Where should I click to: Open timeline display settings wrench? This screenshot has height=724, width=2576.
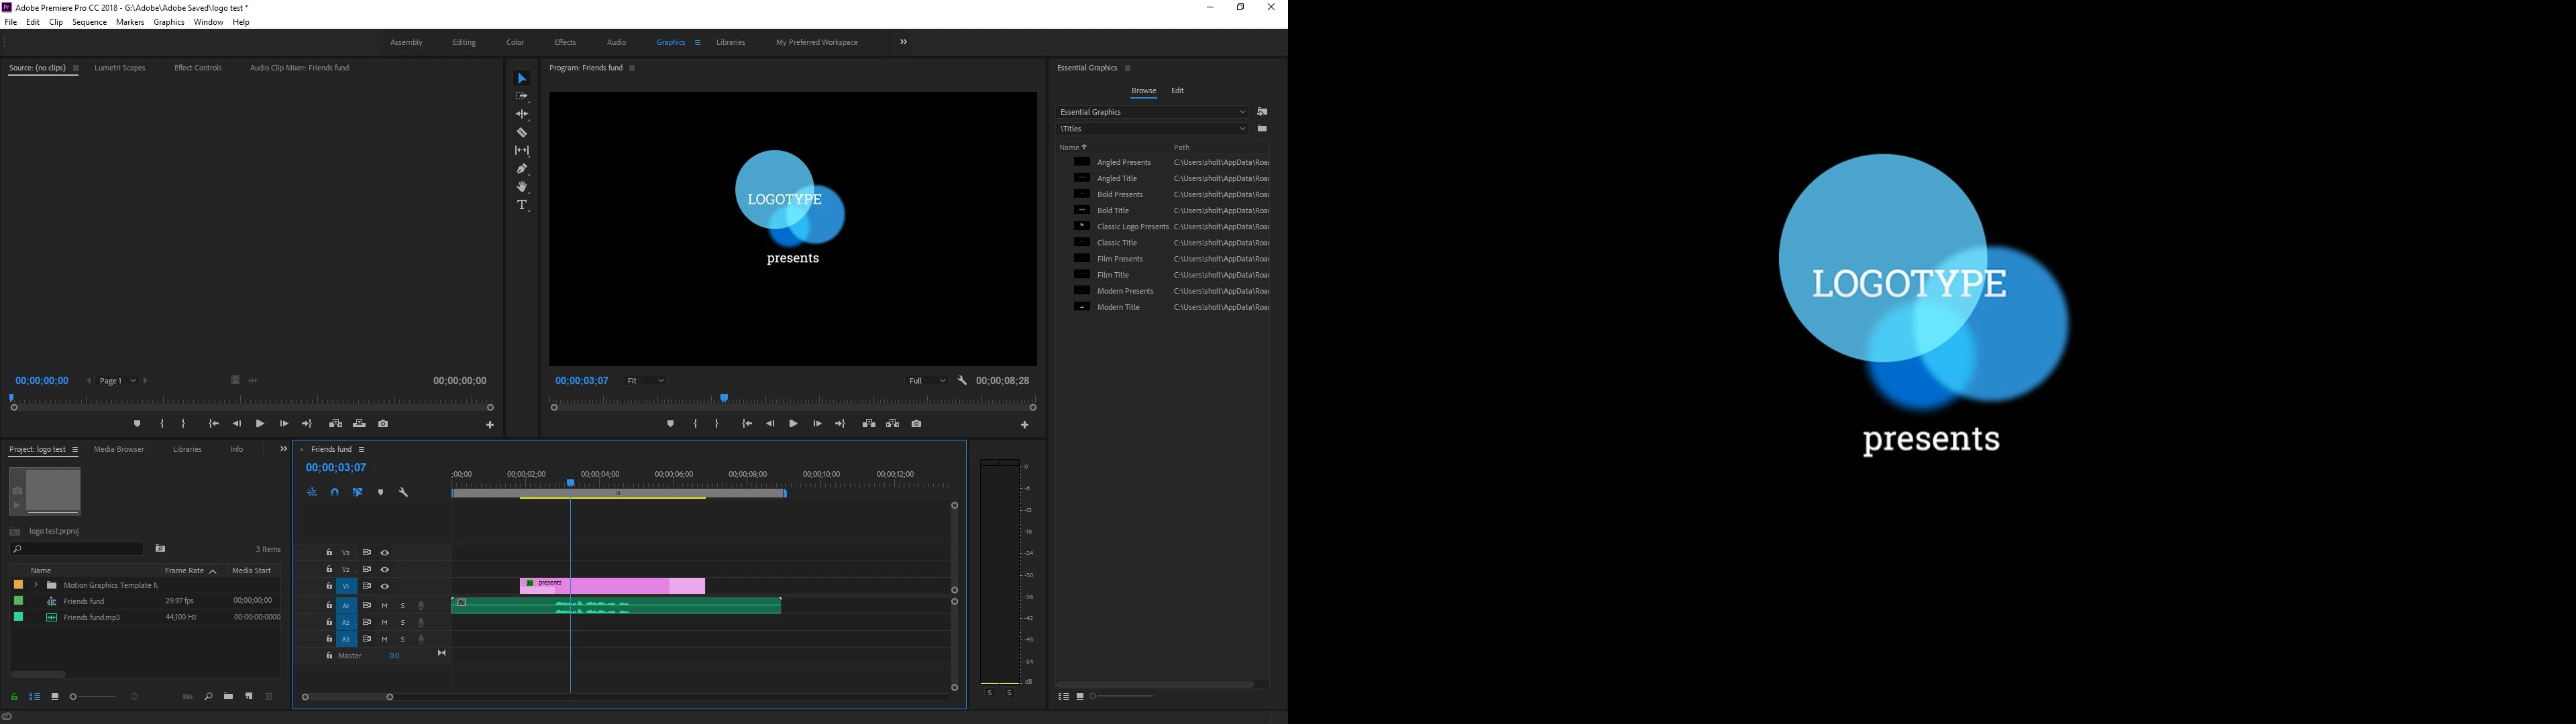click(x=404, y=492)
